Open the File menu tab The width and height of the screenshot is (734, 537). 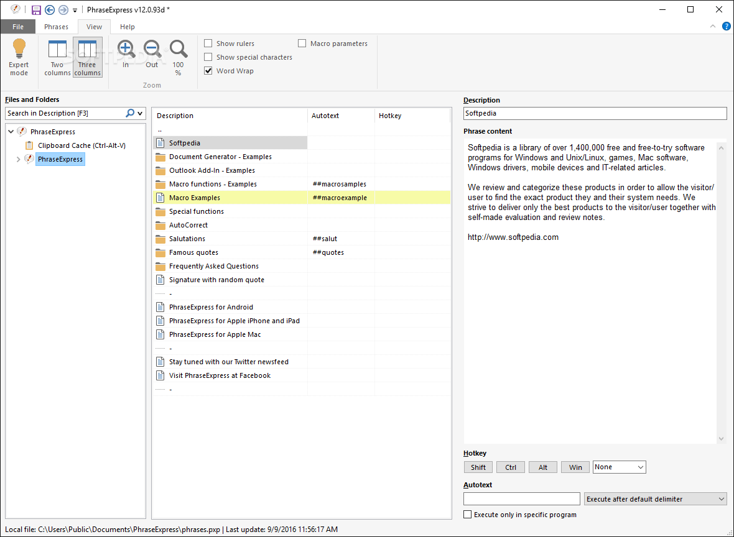click(18, 27)
